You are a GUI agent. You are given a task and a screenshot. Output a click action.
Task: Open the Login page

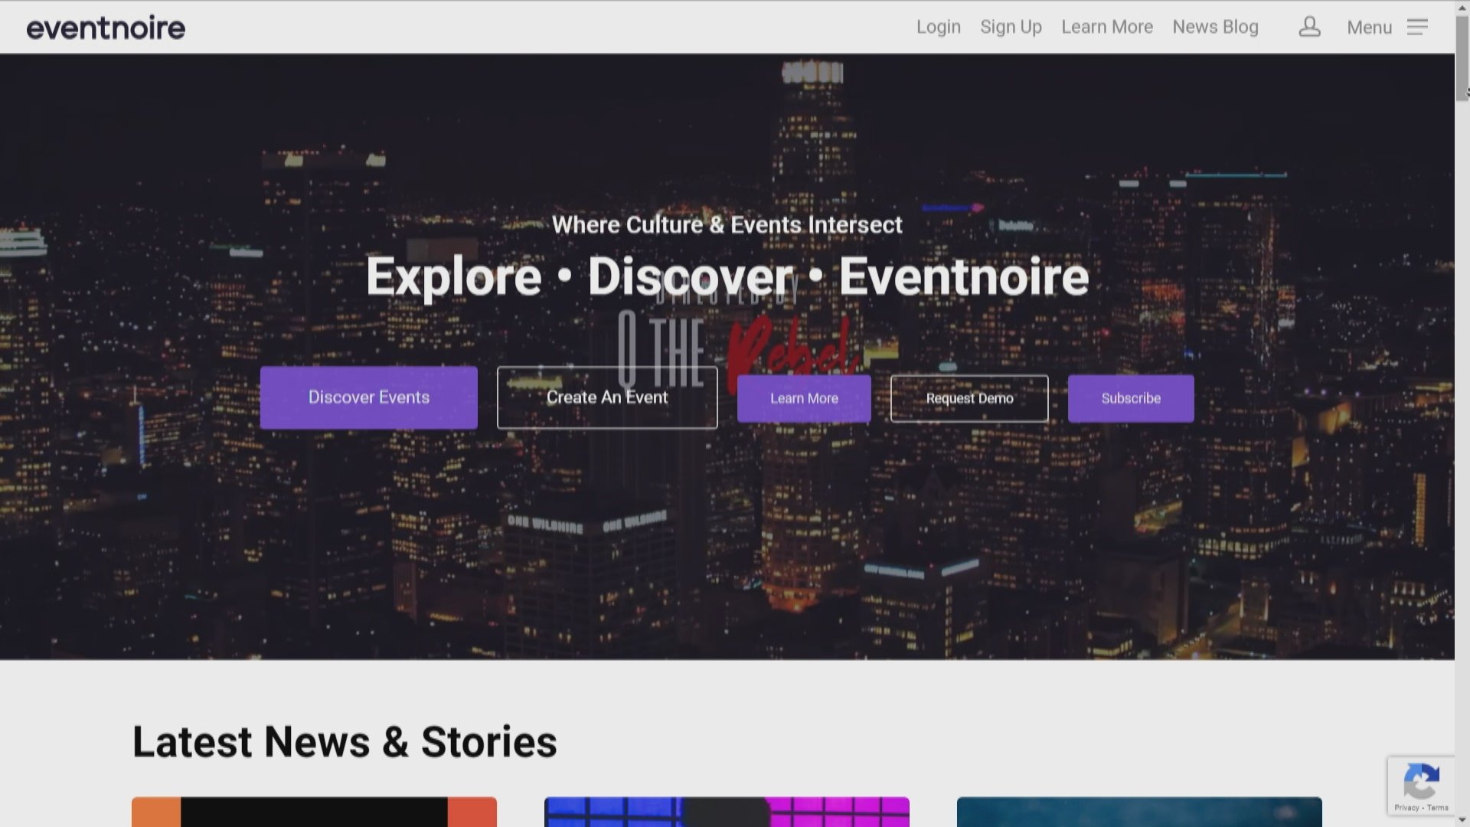coord(938,27)
